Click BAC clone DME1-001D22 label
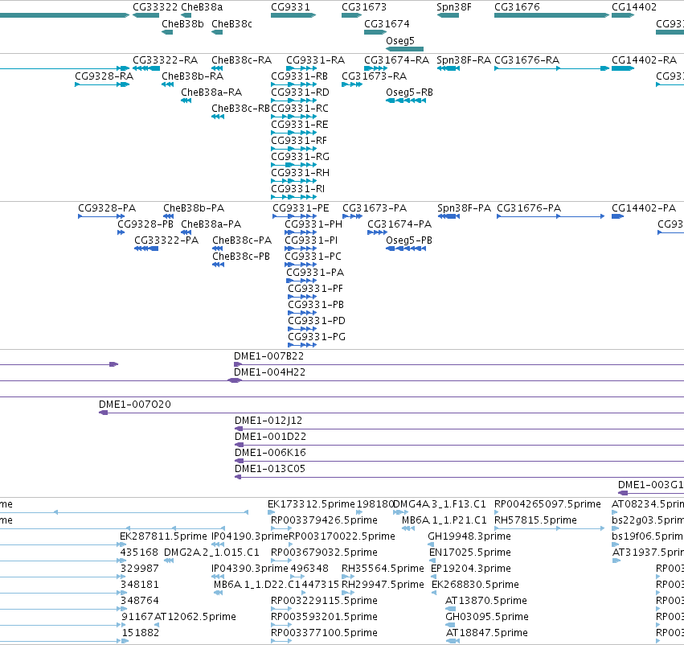Screen dimensions: 684x645 [270, 437]
